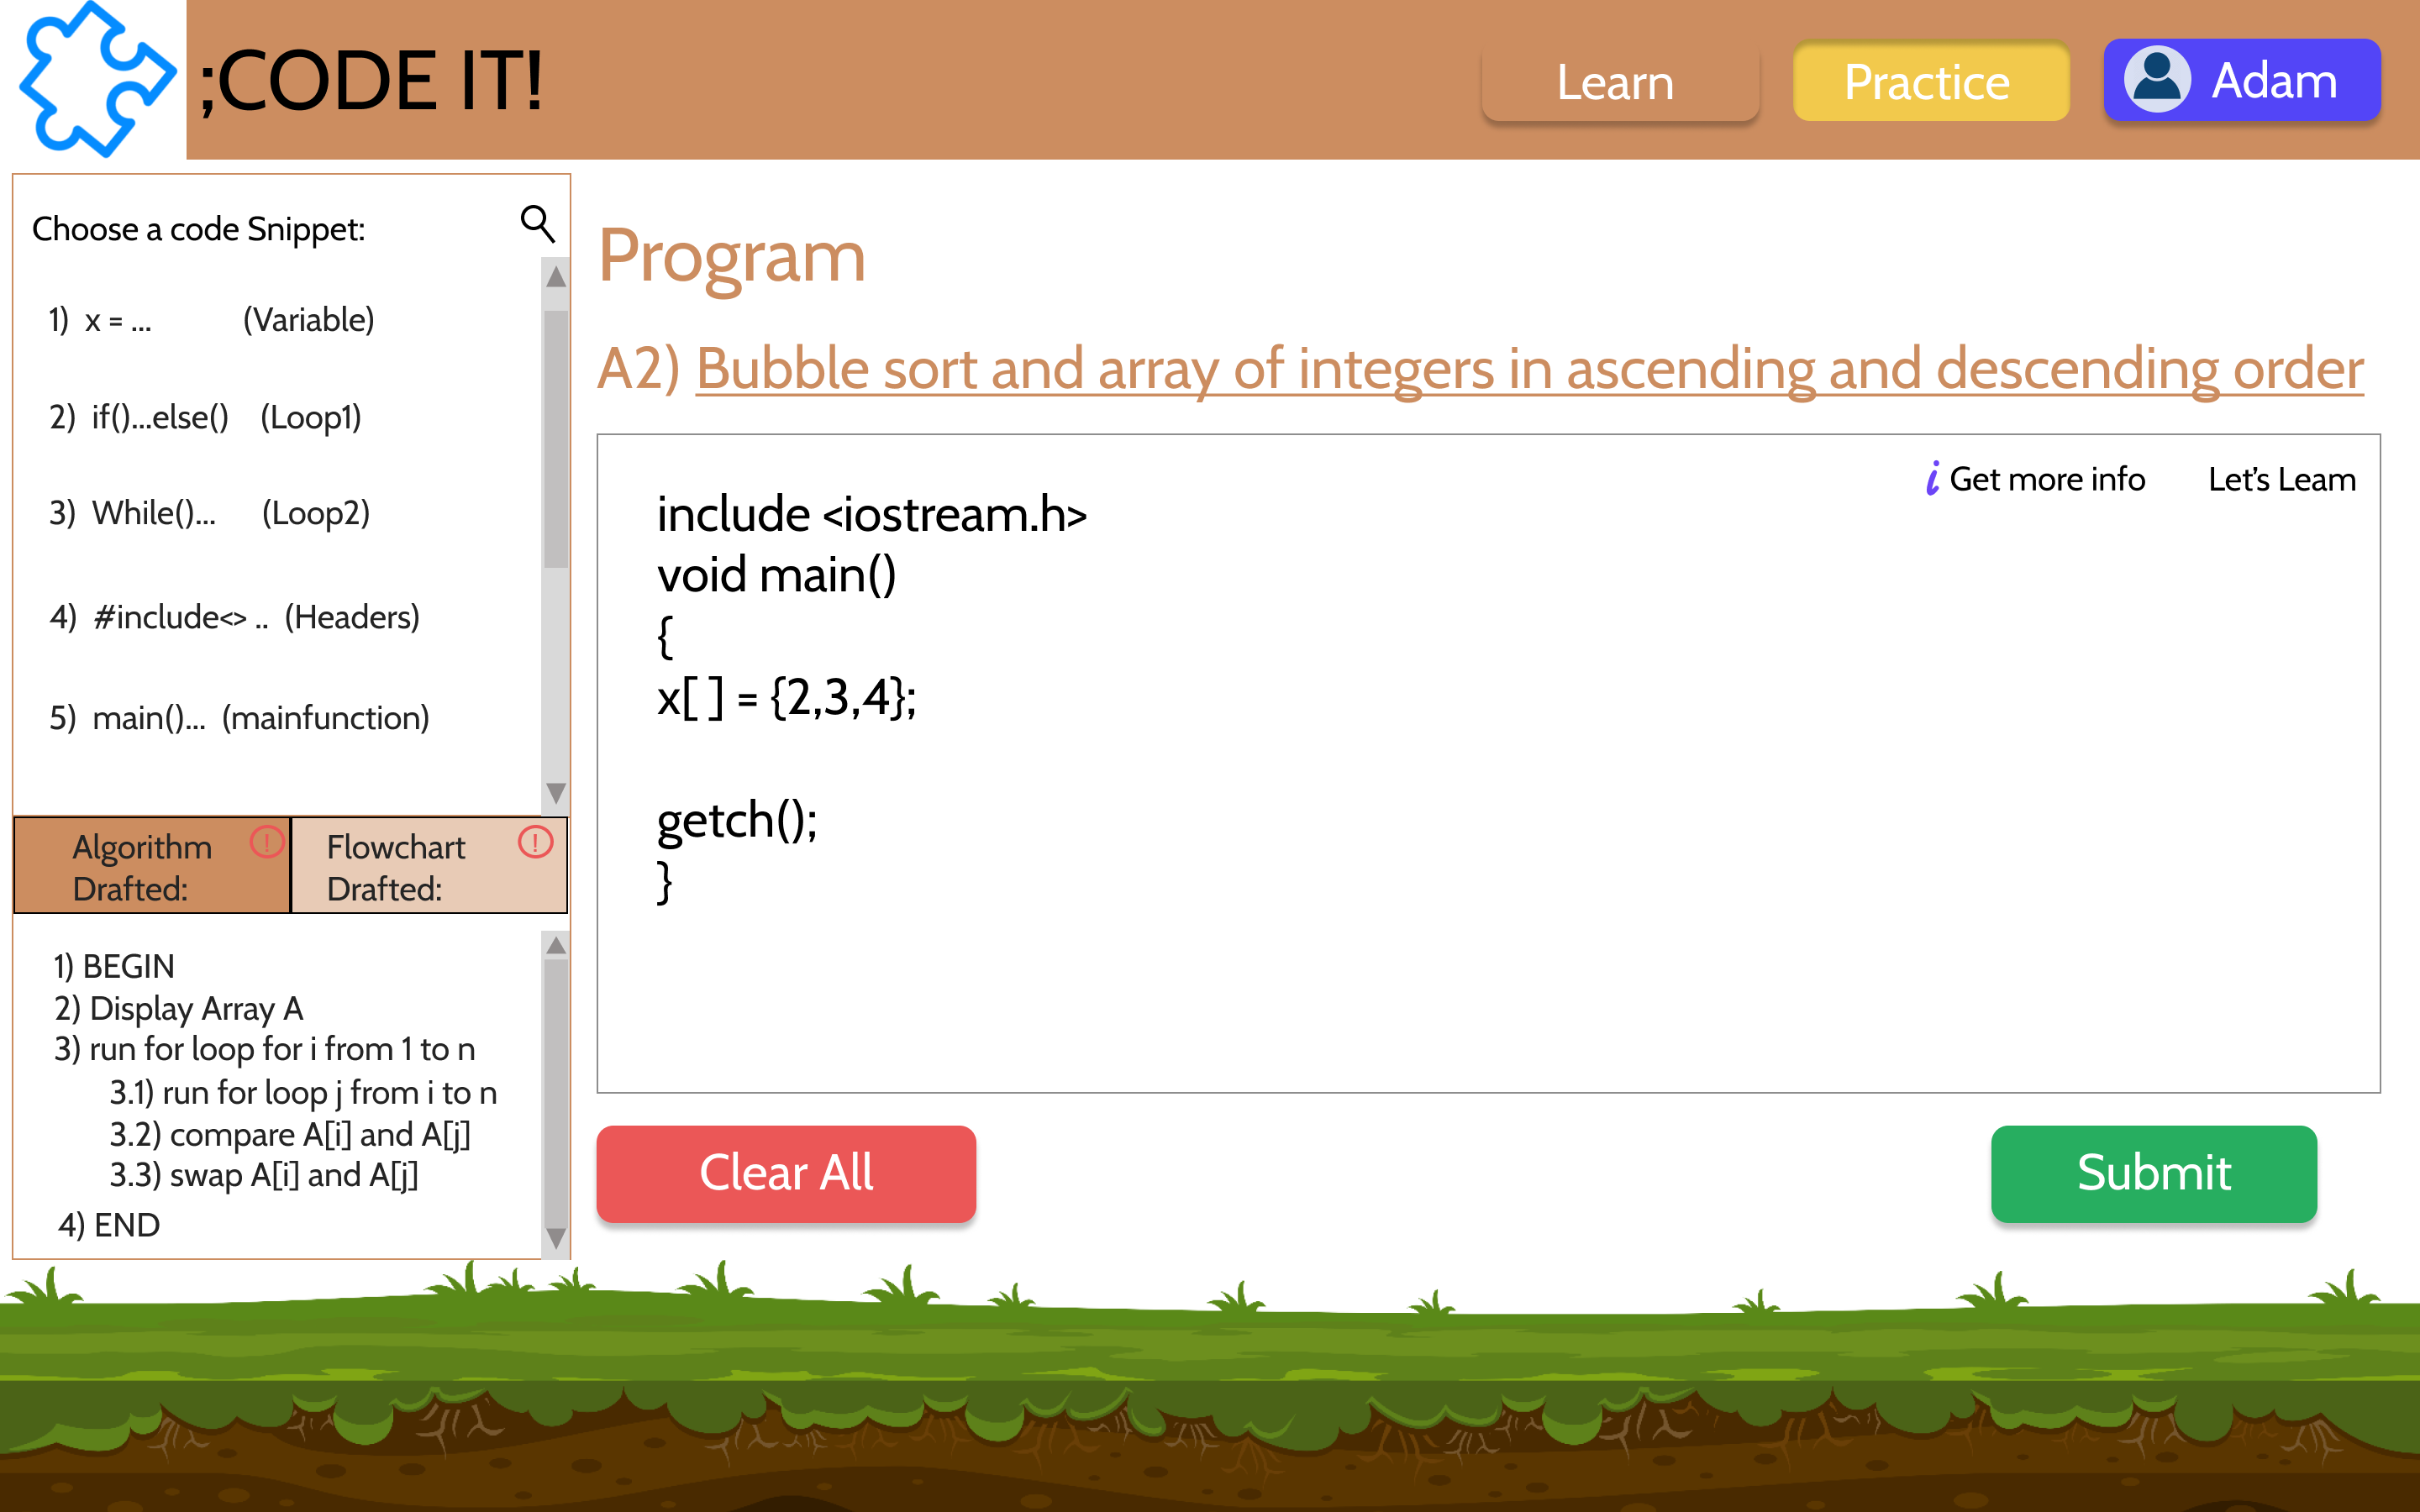Click code line 'include <iostream.h>'
2420x1512 pixels.
[x=871, y=515]
